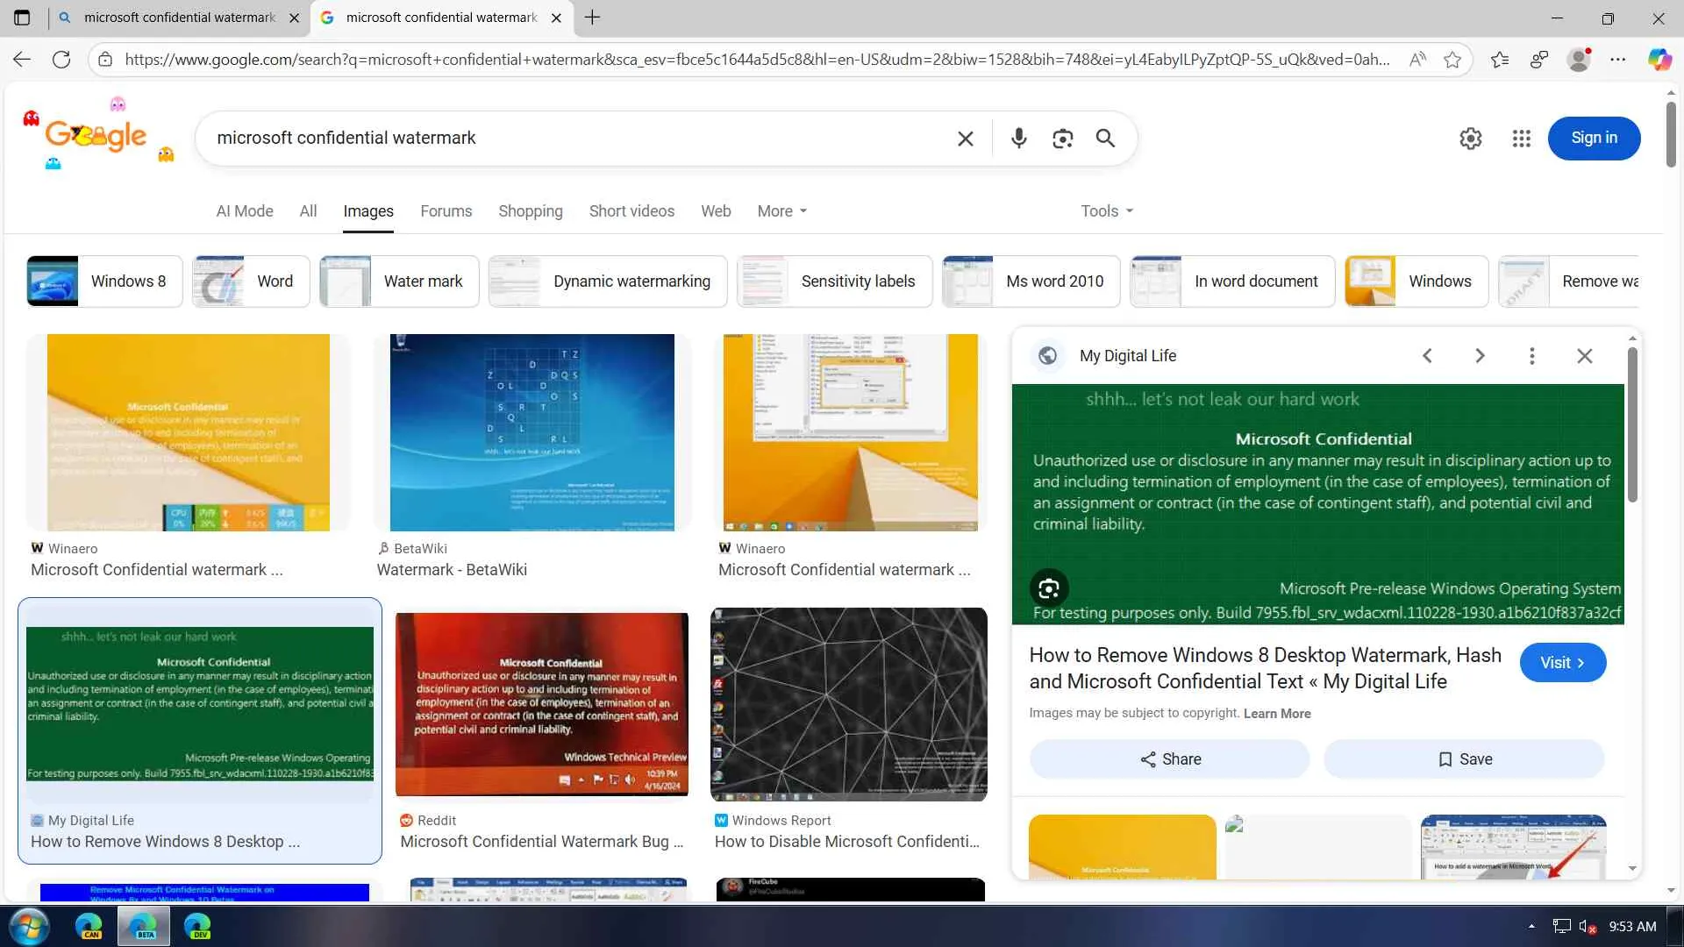Switch to the Forums tab
Viewport: 1684px width, 947px height.
[x=446, y=211]
